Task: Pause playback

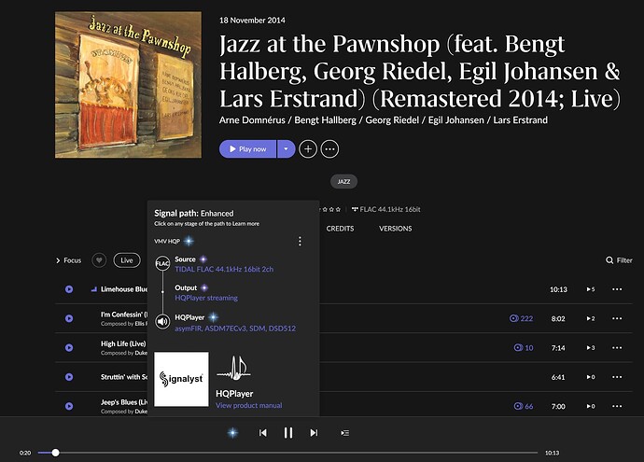Action: pyautogui.click(x=288, y=433)
